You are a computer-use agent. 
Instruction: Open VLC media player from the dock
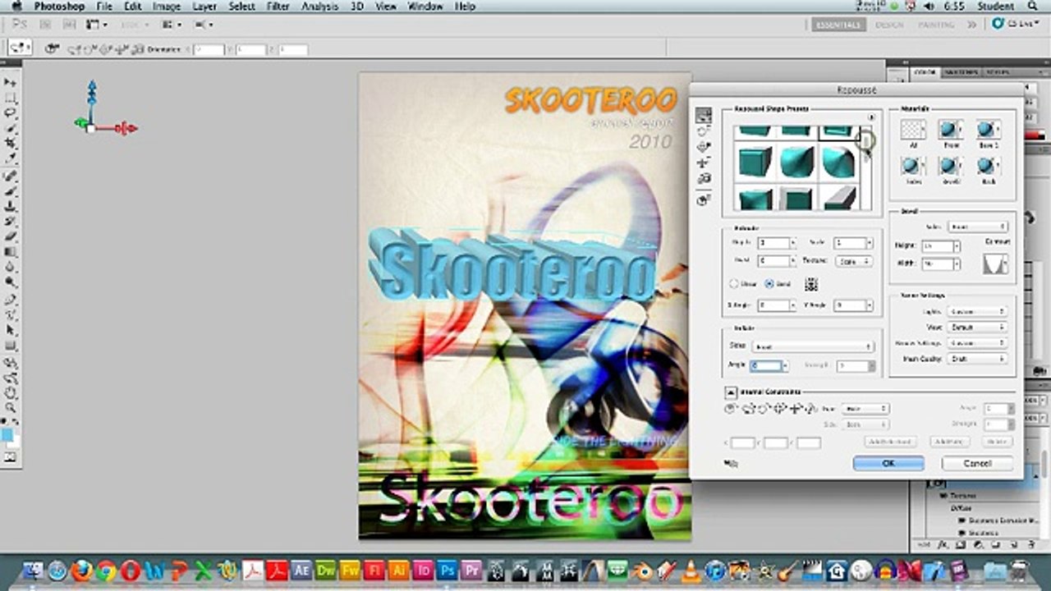point(691,569)
